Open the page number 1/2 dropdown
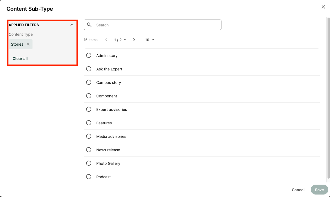 [120, 40]
